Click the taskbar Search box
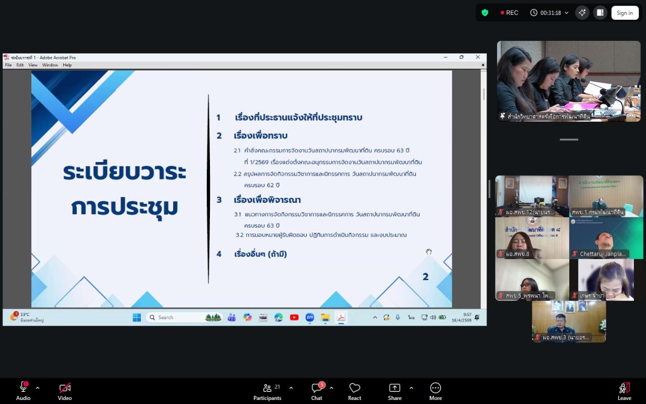646x404 pixels. 184,317
